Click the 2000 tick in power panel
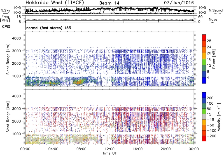The image size is (224, 155). (x=16, y=63)
